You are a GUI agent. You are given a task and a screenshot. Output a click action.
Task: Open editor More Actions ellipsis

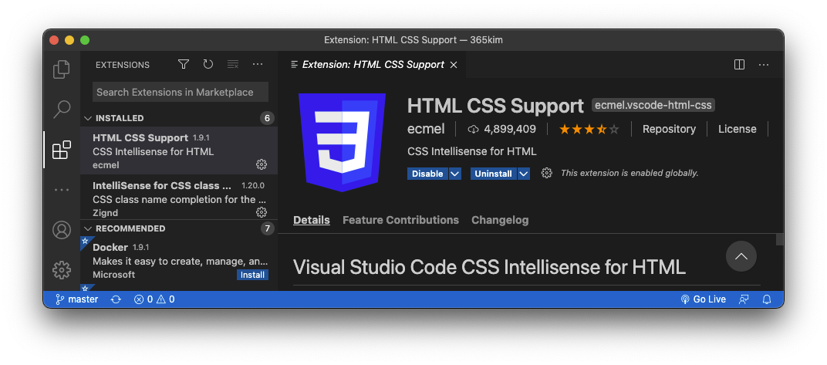[x=764, y=64]
